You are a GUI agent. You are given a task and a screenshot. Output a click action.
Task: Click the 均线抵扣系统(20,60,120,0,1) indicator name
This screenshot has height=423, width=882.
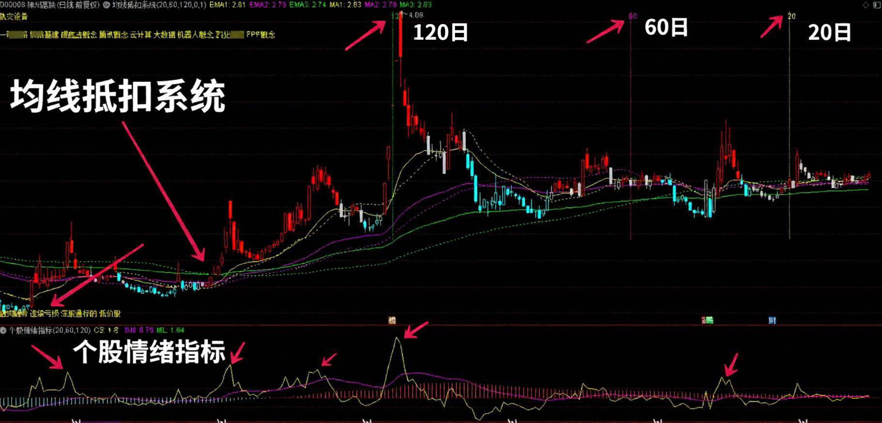(x=159, y=5)
